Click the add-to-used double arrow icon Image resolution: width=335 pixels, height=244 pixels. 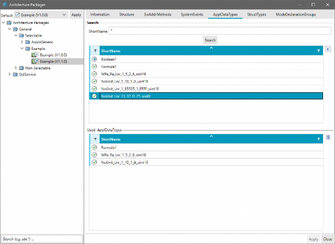click(x=328, y=49)
